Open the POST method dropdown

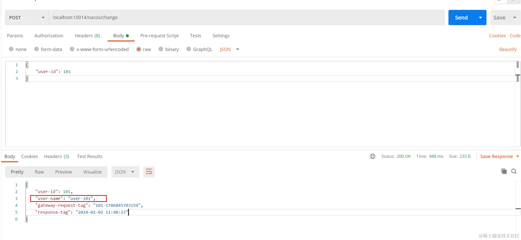27,18
